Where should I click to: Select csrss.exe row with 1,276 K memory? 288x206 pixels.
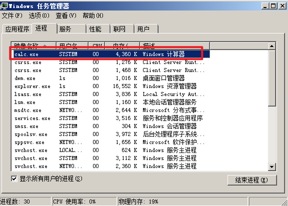[x=110, y=62]
